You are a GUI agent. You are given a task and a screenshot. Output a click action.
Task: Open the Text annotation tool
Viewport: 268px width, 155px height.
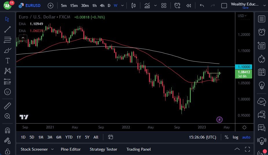(x=8, y=61)
